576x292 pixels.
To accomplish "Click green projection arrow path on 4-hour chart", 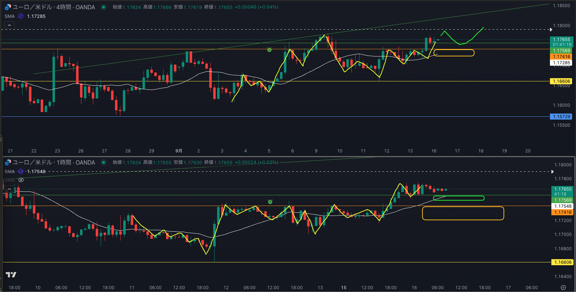I will (x=461, y=44).
